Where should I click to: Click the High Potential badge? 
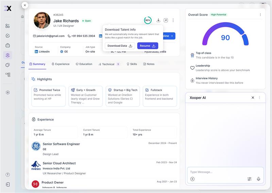(x=219, y=15)
